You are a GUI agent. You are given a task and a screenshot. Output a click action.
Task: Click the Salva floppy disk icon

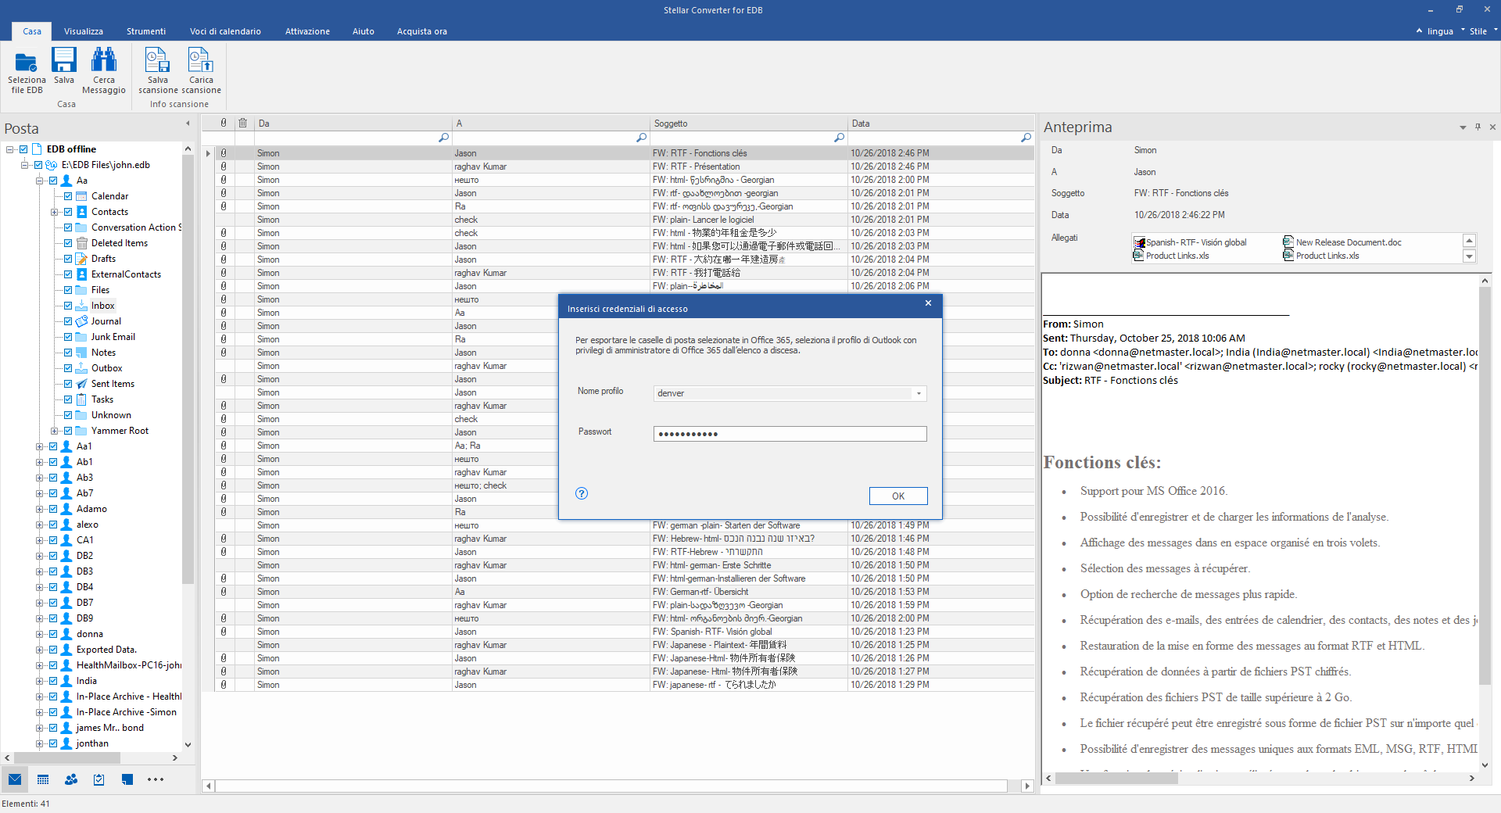(x=64, y=60)
